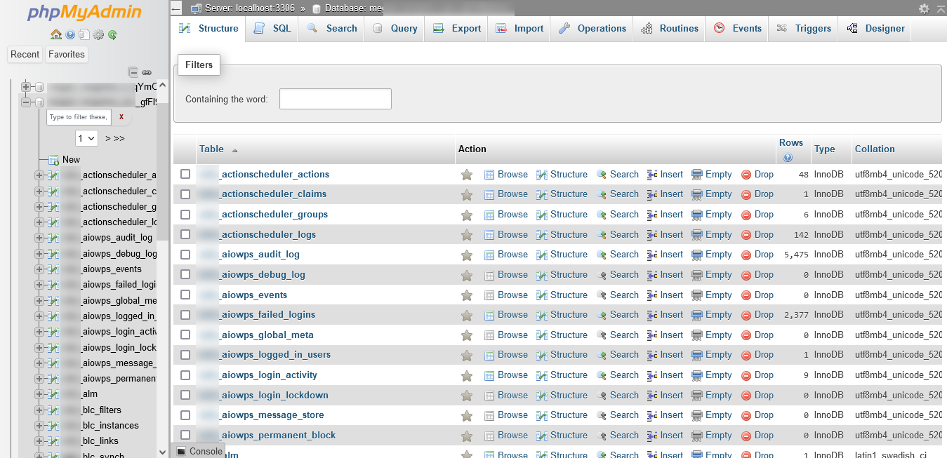Check the actionscheduler_actions row checkbox
Viewport: 947px width, 458px height.
point(185,174)
